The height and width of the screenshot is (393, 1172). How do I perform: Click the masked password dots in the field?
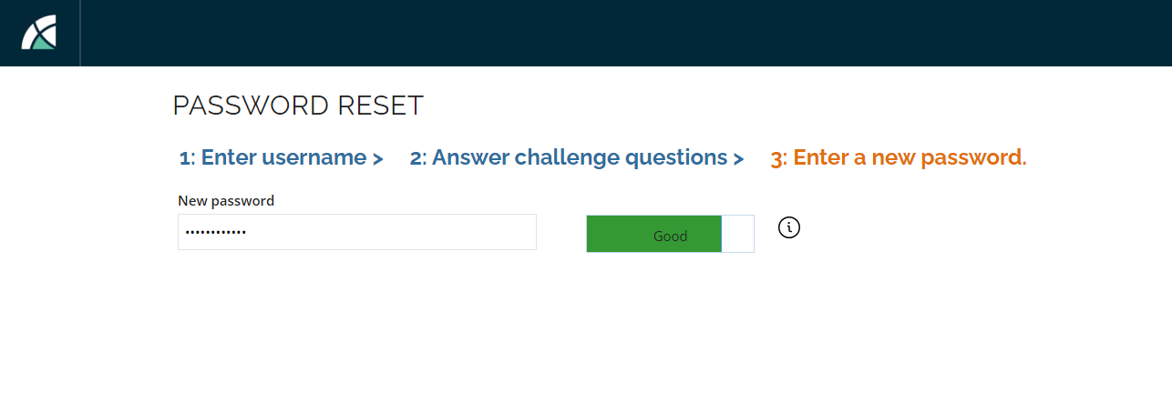point(216,232)
